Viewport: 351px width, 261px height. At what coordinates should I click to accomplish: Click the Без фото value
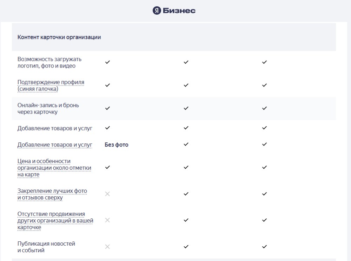[x=117, y=145]
